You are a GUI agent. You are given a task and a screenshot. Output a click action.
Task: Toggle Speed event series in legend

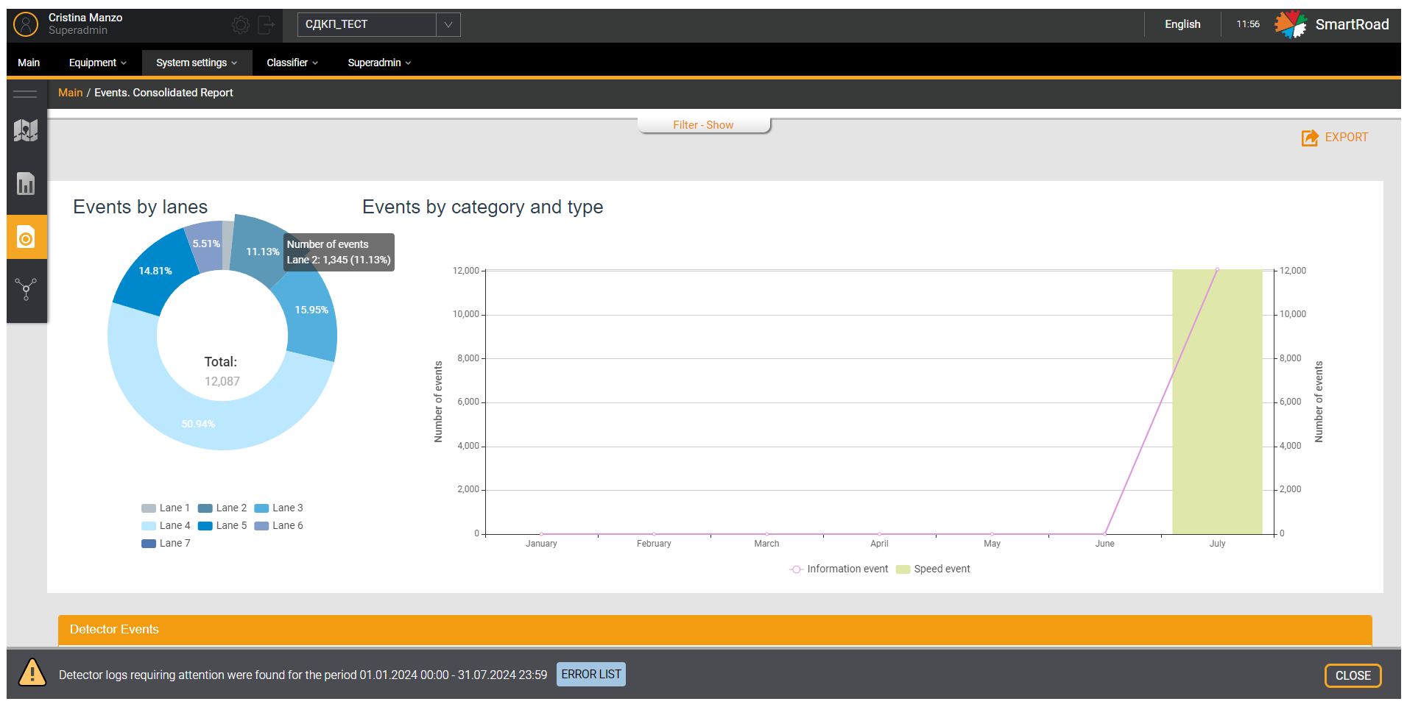[x=933, y=569]
